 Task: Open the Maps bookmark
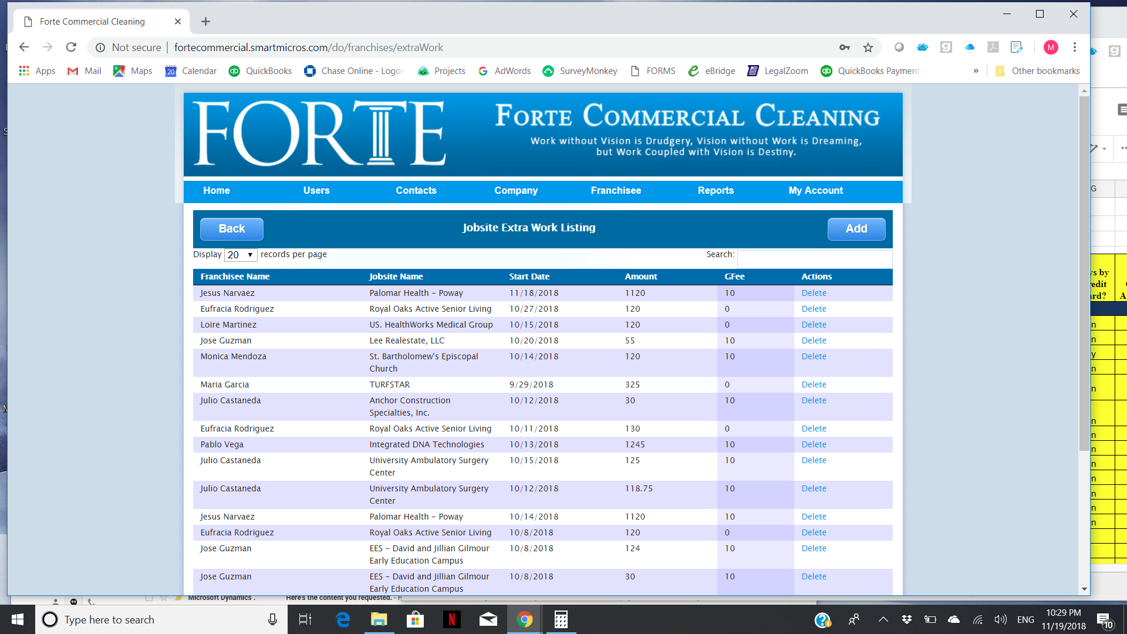133,71
